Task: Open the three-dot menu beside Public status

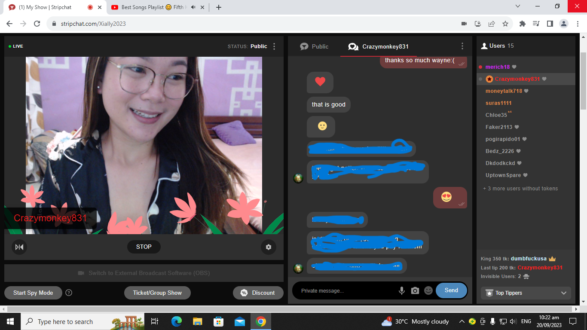Action: [275, 46]
